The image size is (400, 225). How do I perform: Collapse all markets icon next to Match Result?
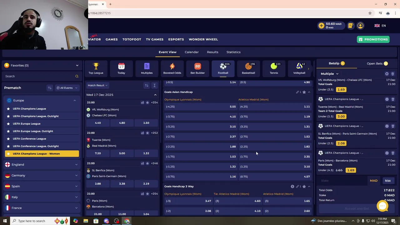point(154,85)
